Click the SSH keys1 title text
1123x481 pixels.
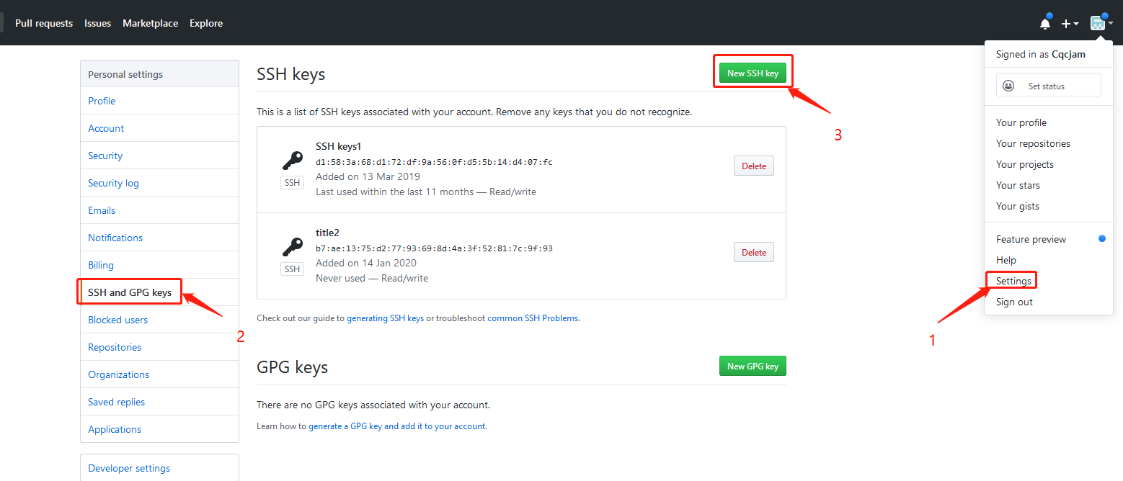point(338,146)
